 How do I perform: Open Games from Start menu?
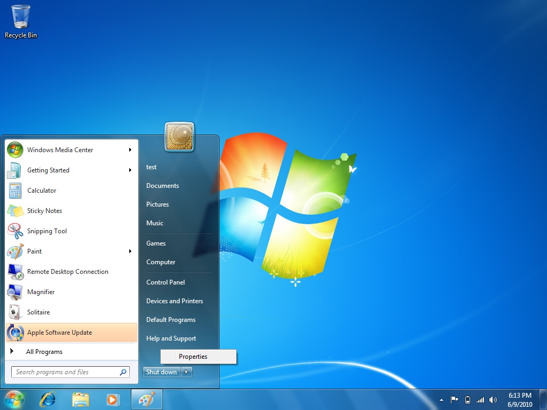(156, 243)
